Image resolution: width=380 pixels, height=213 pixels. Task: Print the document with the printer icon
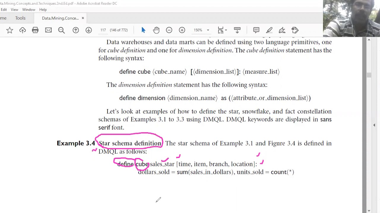coord(35,30)
